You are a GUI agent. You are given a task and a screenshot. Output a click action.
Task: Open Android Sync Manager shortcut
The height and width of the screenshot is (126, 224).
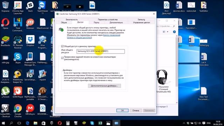coord(30,59)
